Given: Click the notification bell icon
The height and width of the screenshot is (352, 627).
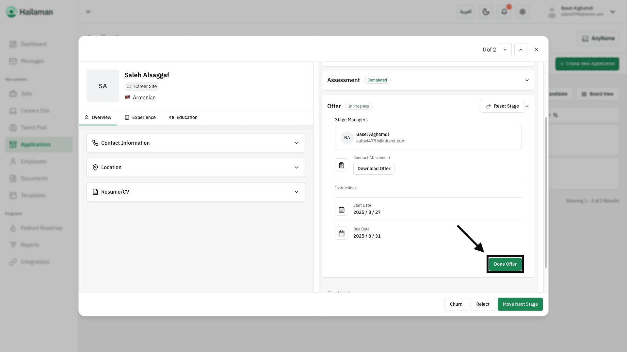Looking at the screenshot, I should tap(504, 12).
